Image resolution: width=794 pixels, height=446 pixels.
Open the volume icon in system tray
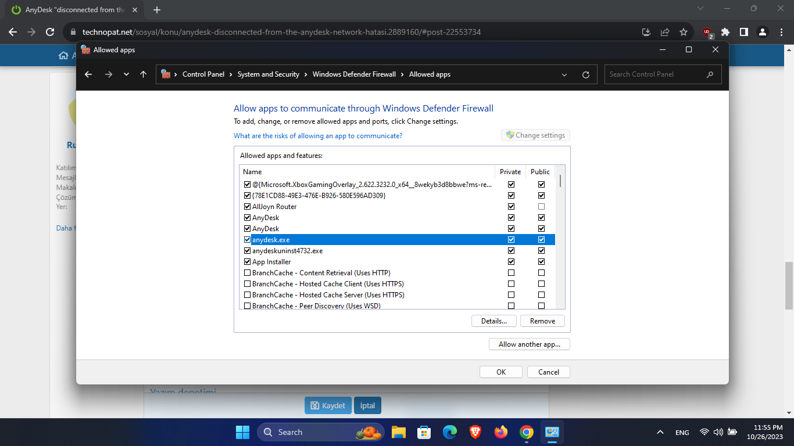click(718, 432)
